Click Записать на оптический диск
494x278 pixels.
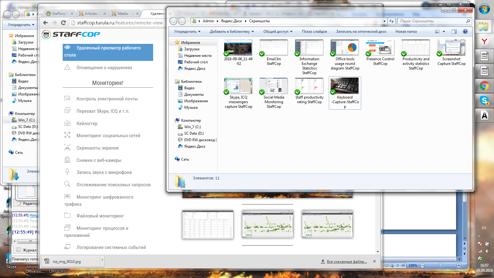click(361, 32)
